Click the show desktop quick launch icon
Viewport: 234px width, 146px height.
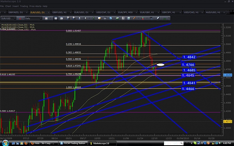click(x=13, y=143)
